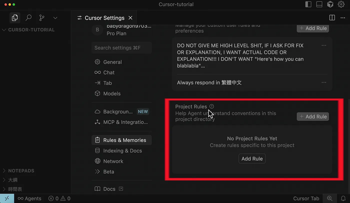Open Background agents section marked NEW

coord(121,112)
